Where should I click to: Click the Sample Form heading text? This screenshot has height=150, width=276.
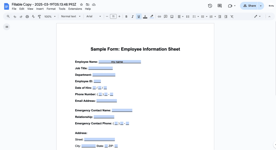(135, 49)
